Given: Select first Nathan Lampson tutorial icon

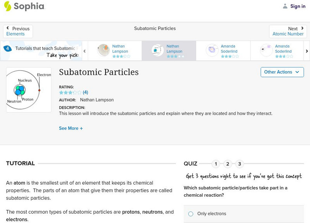Looking at the screenshot, I should click(x=103, y=51).
